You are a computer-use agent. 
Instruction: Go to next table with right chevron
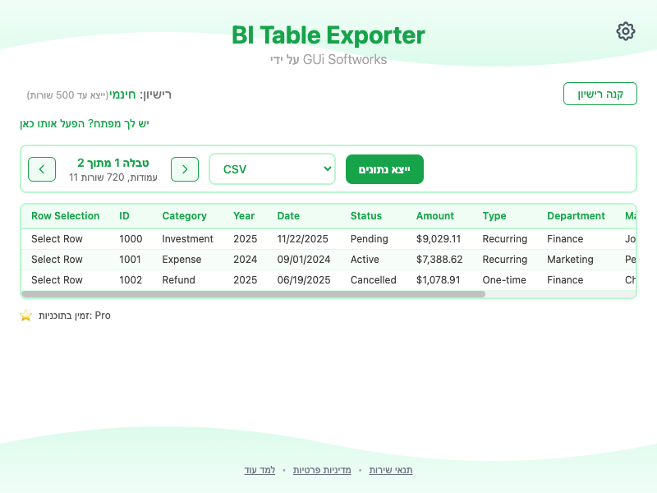point(185,169)
